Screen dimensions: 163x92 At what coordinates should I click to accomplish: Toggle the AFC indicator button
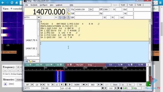pyautogui.click(x=127, y=88)
